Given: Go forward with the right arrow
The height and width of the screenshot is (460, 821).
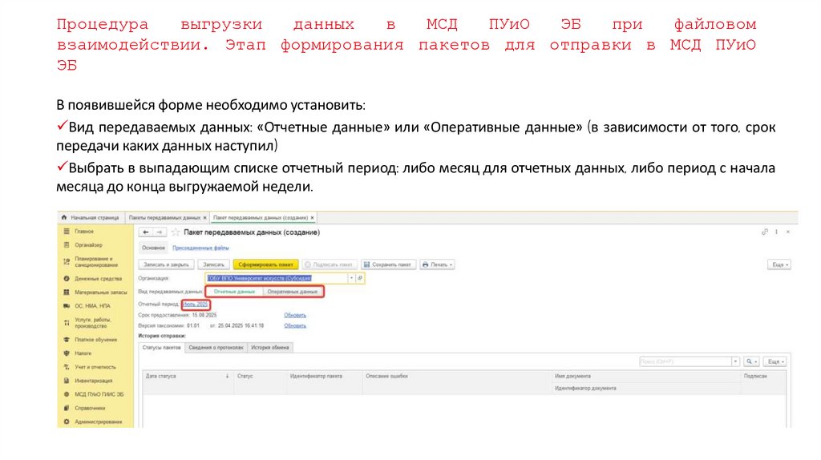Looking at the screenshot, I should 160,232.
